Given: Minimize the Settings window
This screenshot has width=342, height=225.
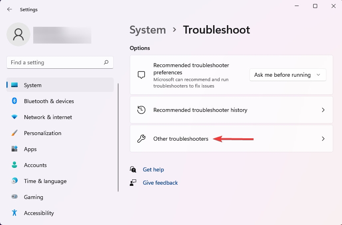Looking at the screenshot, I should coord(297,6).
